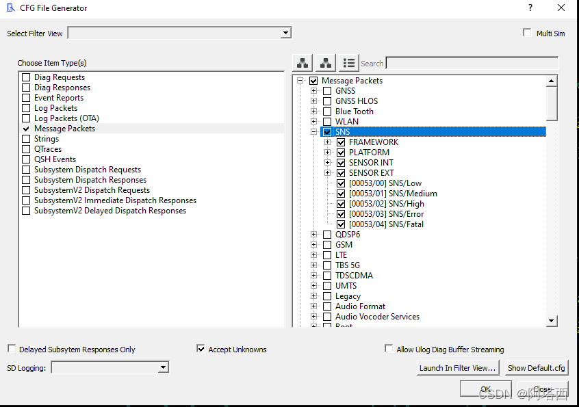This screenshot has height=407, width=579.
Task: Check the Log Packets item type
Action: point(26,108)
